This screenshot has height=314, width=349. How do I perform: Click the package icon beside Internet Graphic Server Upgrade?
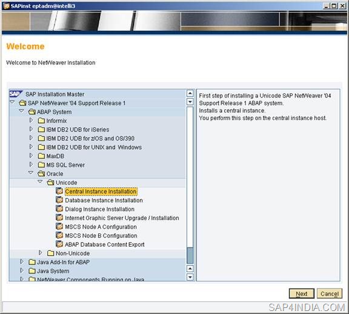(x=59, y=218)
